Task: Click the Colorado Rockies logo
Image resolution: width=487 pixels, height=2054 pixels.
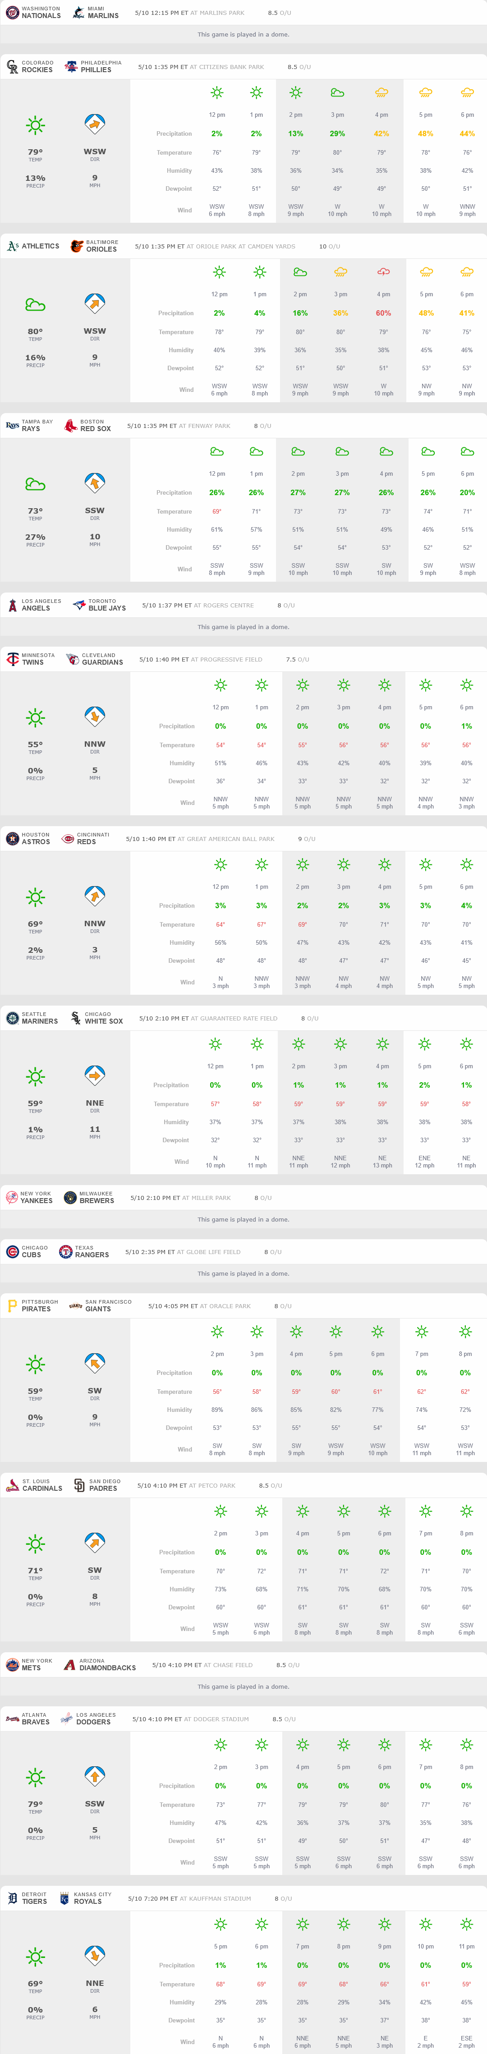Action: coord(12,67)
